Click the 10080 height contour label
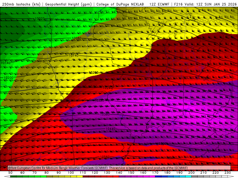The width and height of the screenshot is (238, 178). (77, 38)
